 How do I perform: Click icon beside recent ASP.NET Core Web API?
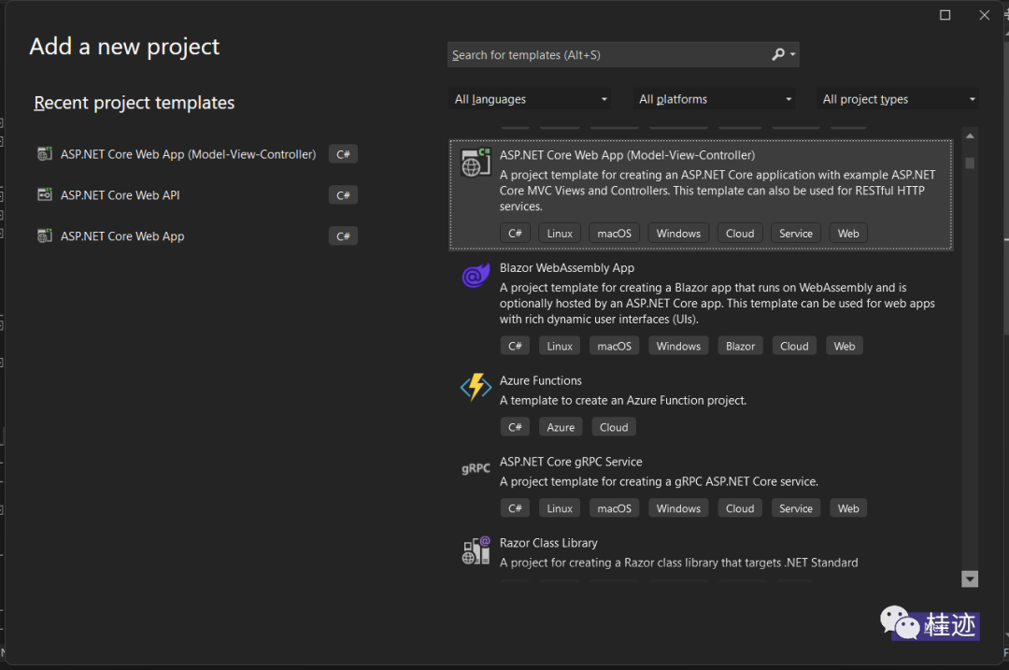point(45,194)
